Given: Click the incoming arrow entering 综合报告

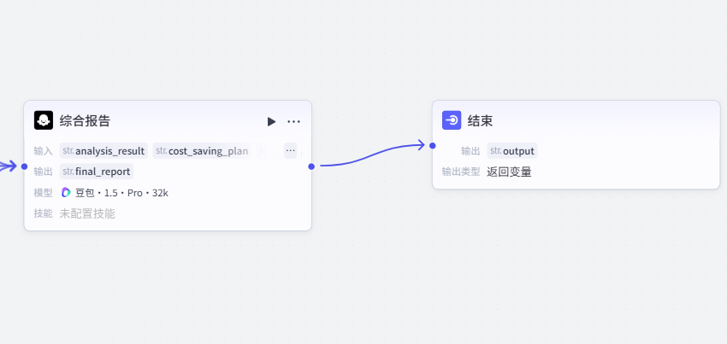Looking at the screenshot, I should coord(9,166).
